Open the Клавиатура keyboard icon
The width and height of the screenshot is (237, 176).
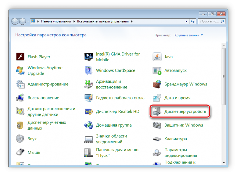pyautogui.click(x=157, y=139)
